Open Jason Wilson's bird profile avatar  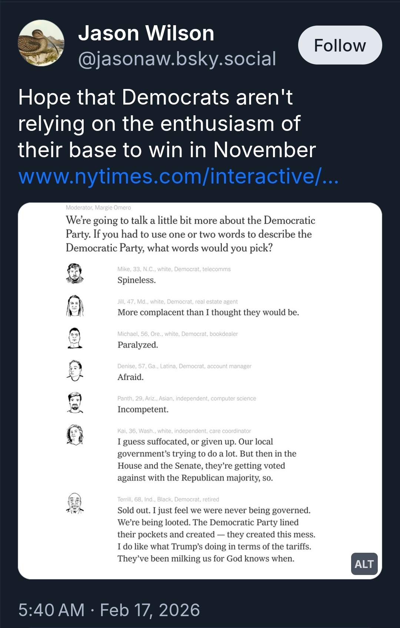tap(41, 43)
